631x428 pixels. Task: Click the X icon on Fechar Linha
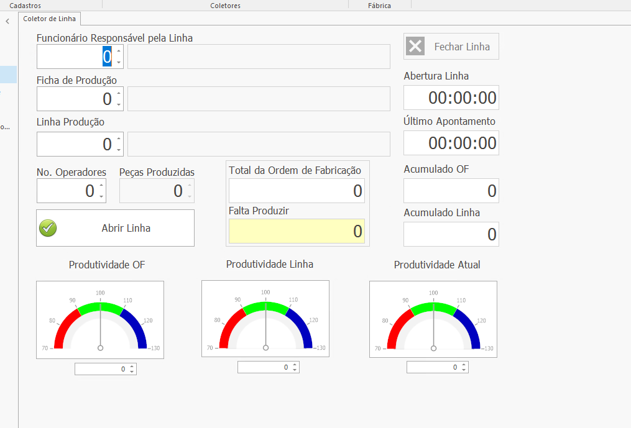tap(415, 47)
